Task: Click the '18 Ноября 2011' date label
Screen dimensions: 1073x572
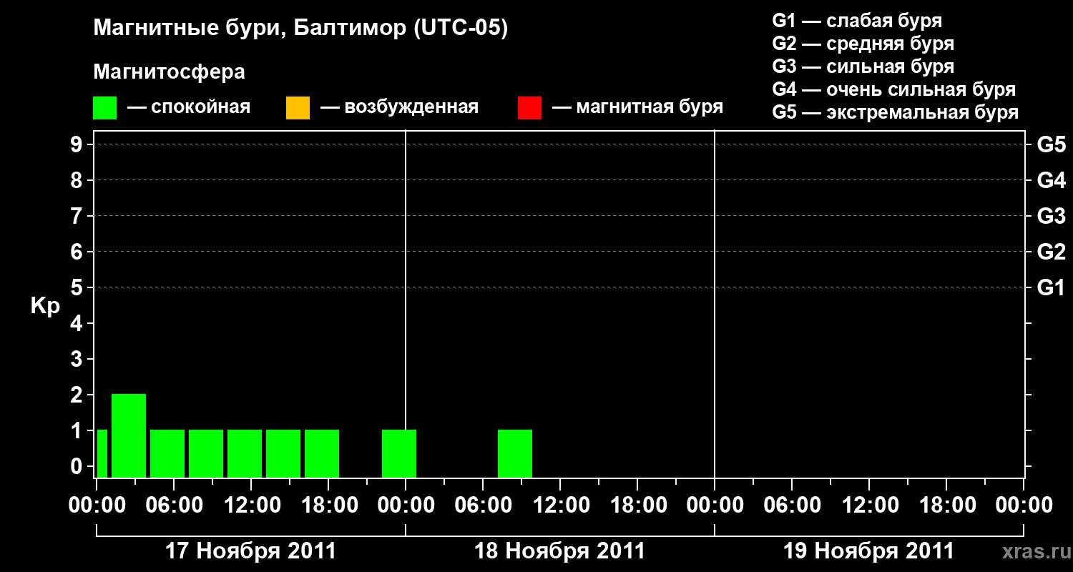Action: click(x=560, y=551)
